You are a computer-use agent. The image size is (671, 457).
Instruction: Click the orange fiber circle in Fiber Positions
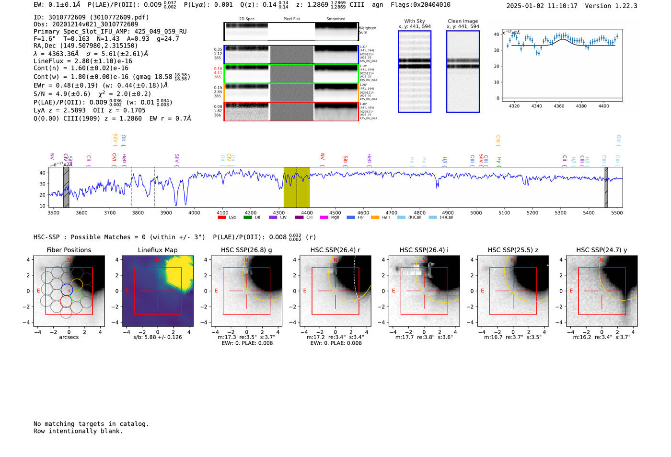77,284
